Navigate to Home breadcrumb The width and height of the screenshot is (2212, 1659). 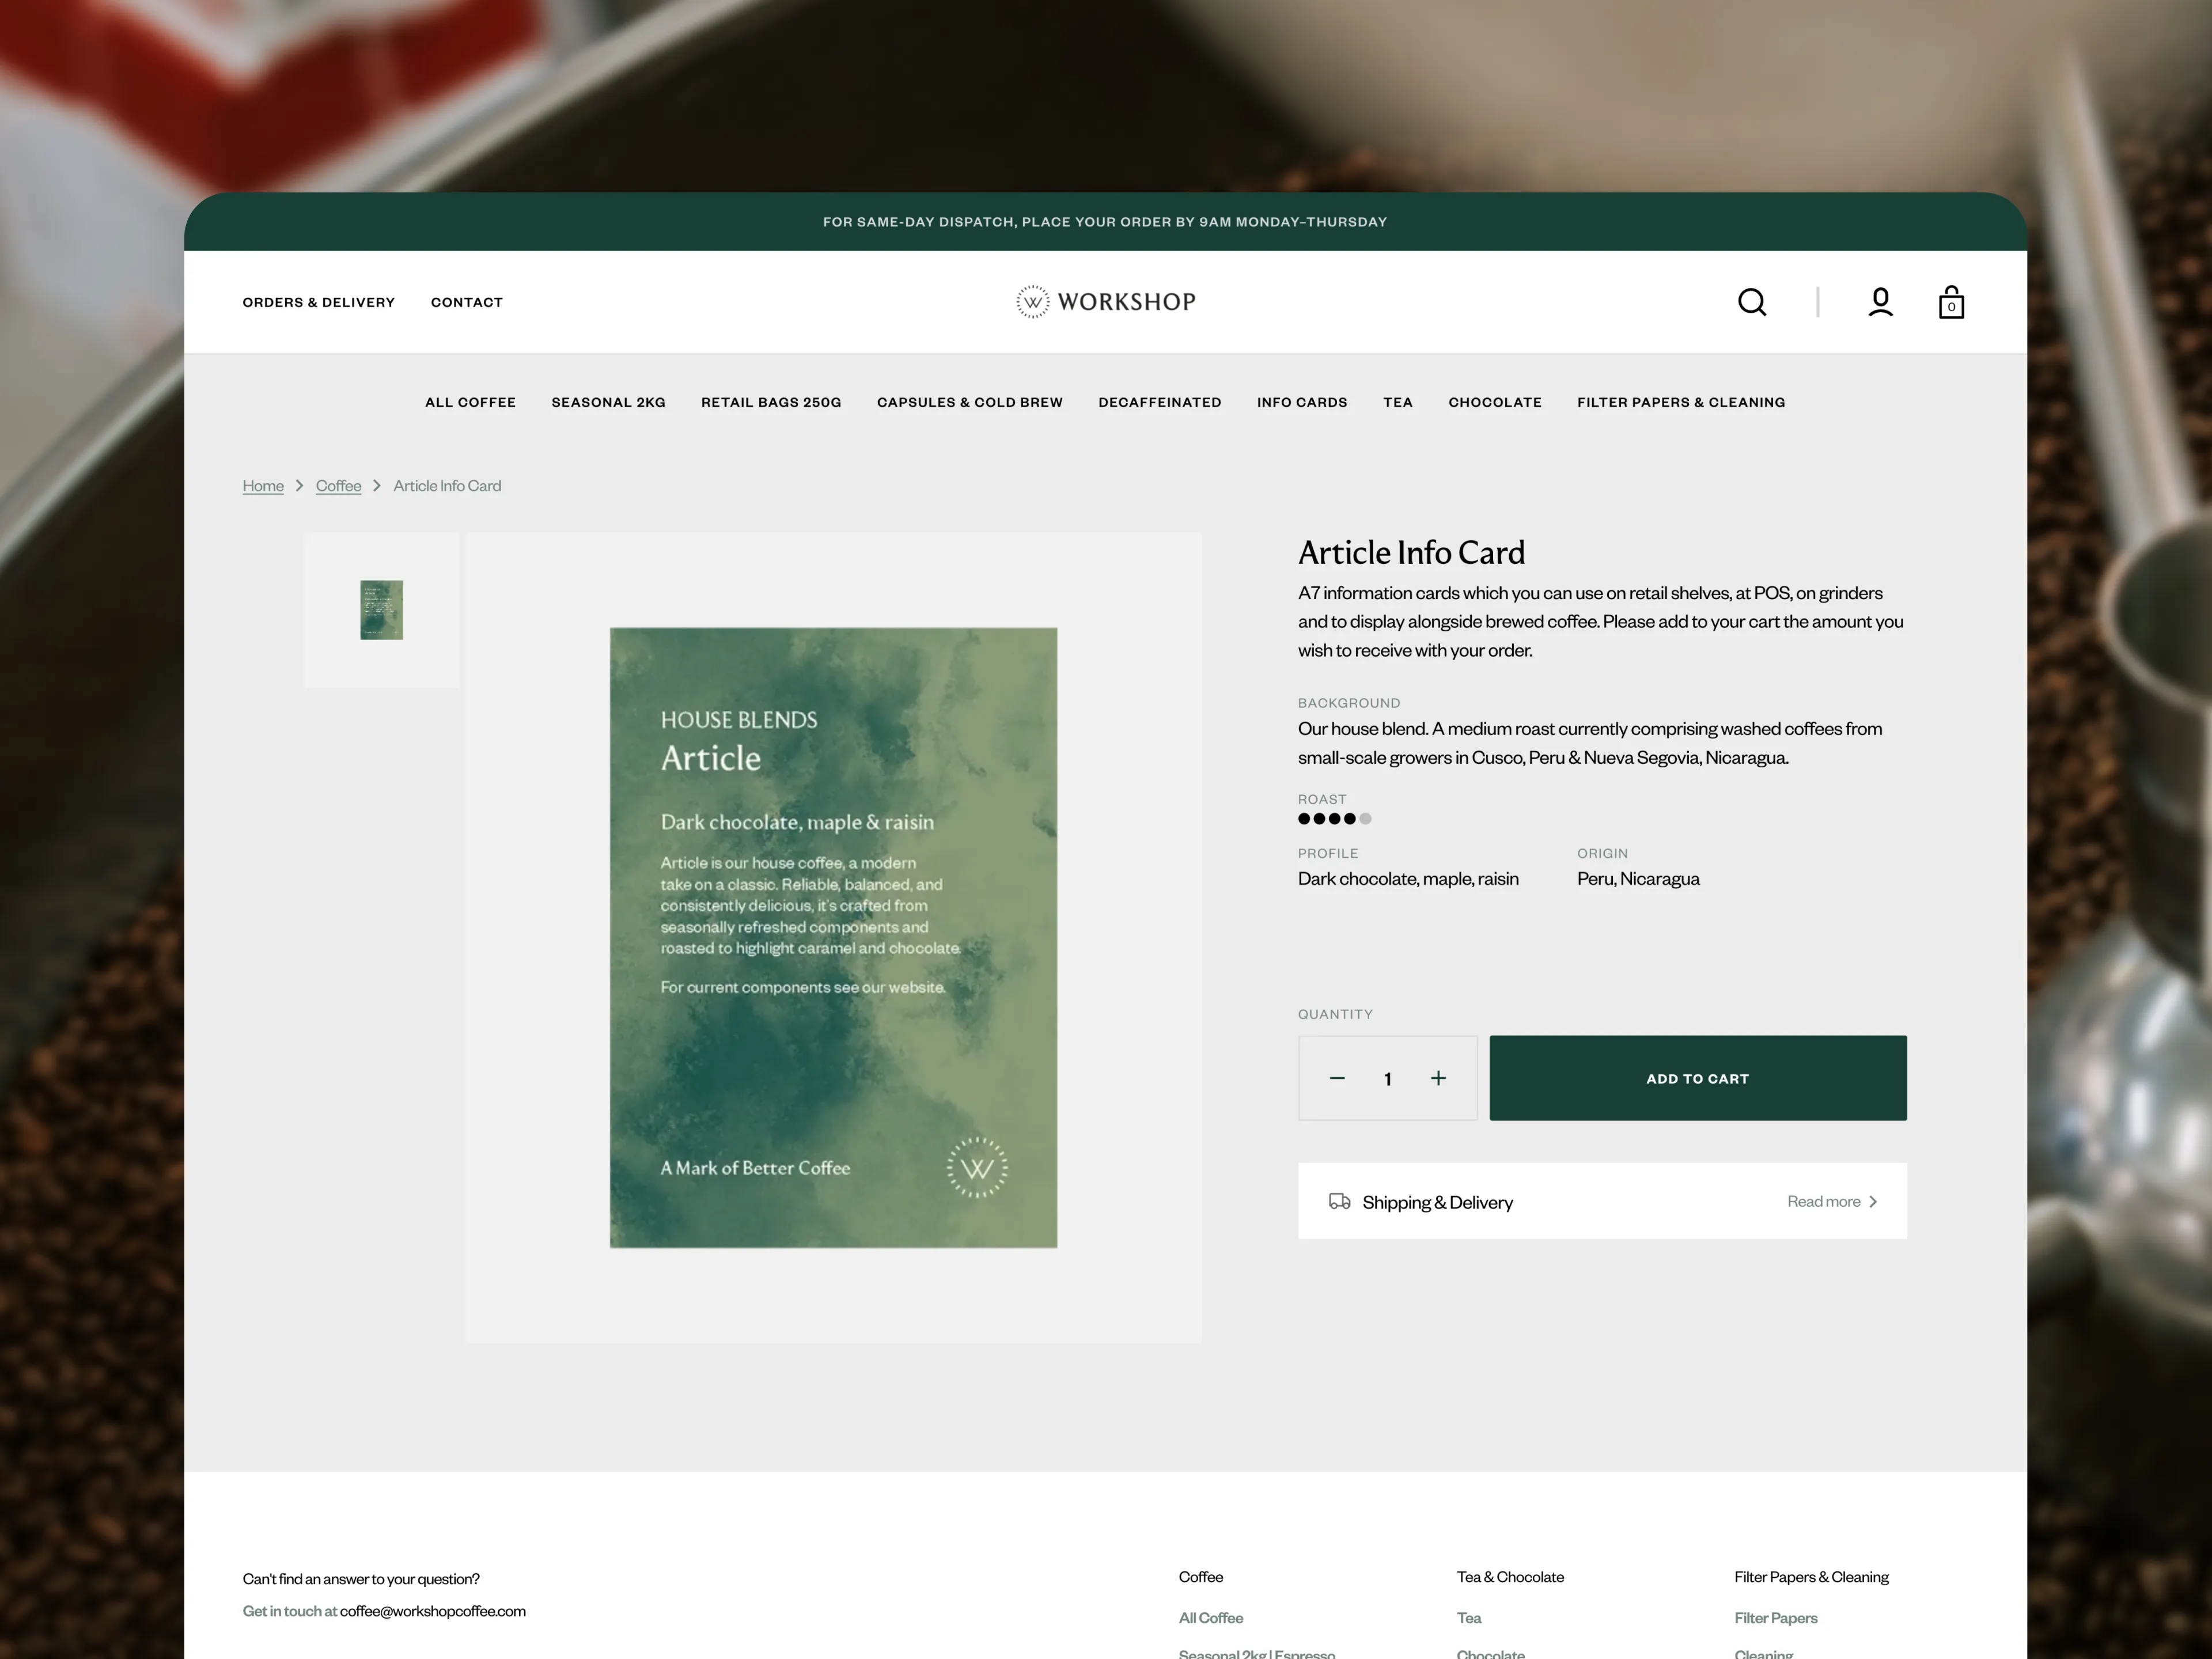tap(263, 486)
